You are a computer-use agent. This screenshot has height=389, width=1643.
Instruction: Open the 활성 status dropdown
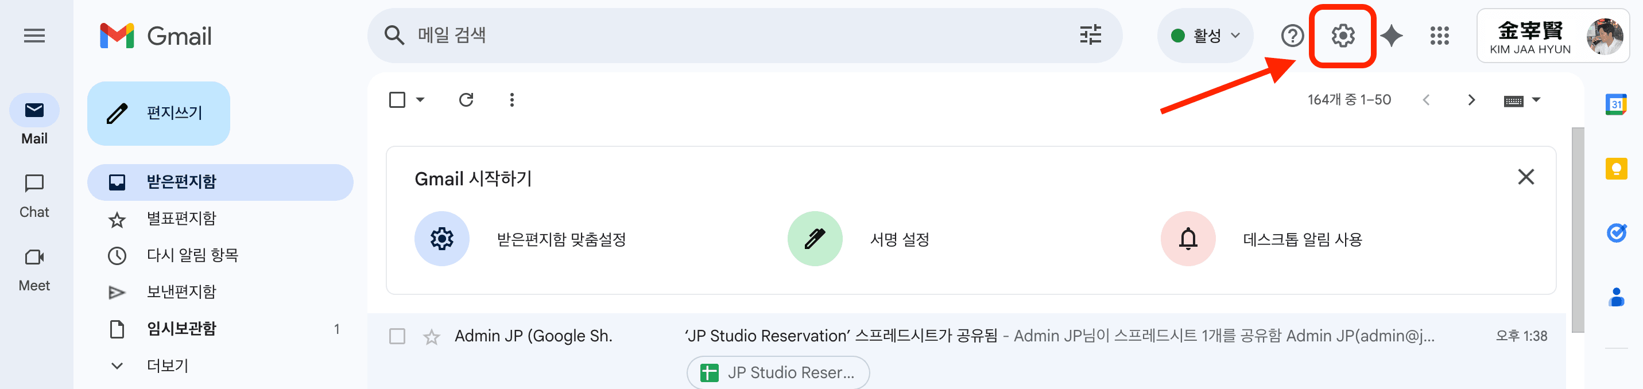1204,36
